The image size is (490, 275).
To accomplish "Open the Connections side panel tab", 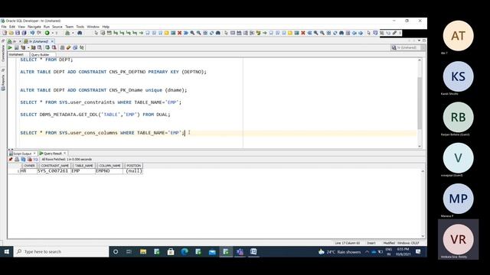I will [x=3, y=53].
